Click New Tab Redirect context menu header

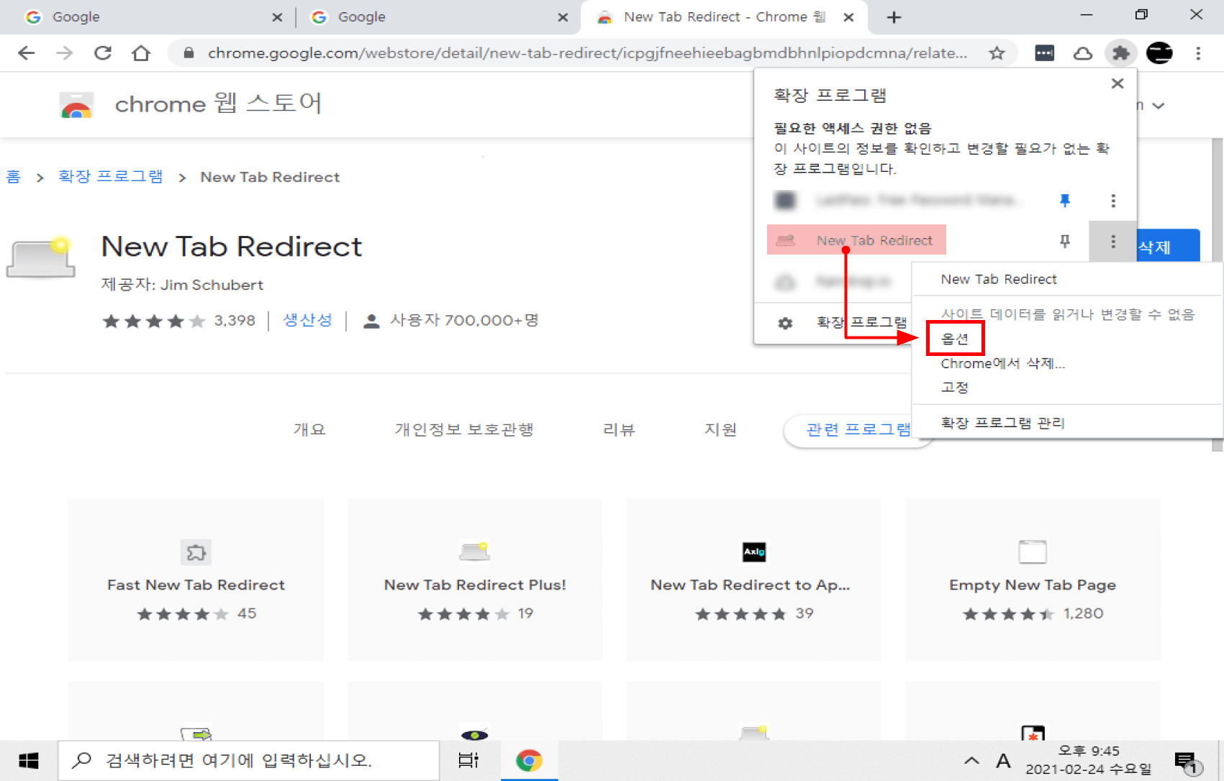[999, 279]
